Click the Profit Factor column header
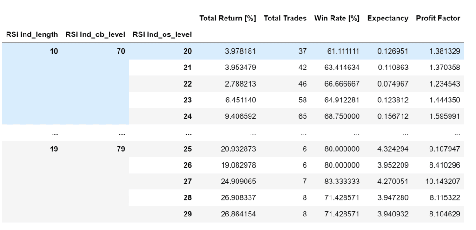Viewport: 476px width, 230px height. click(438, 19)
